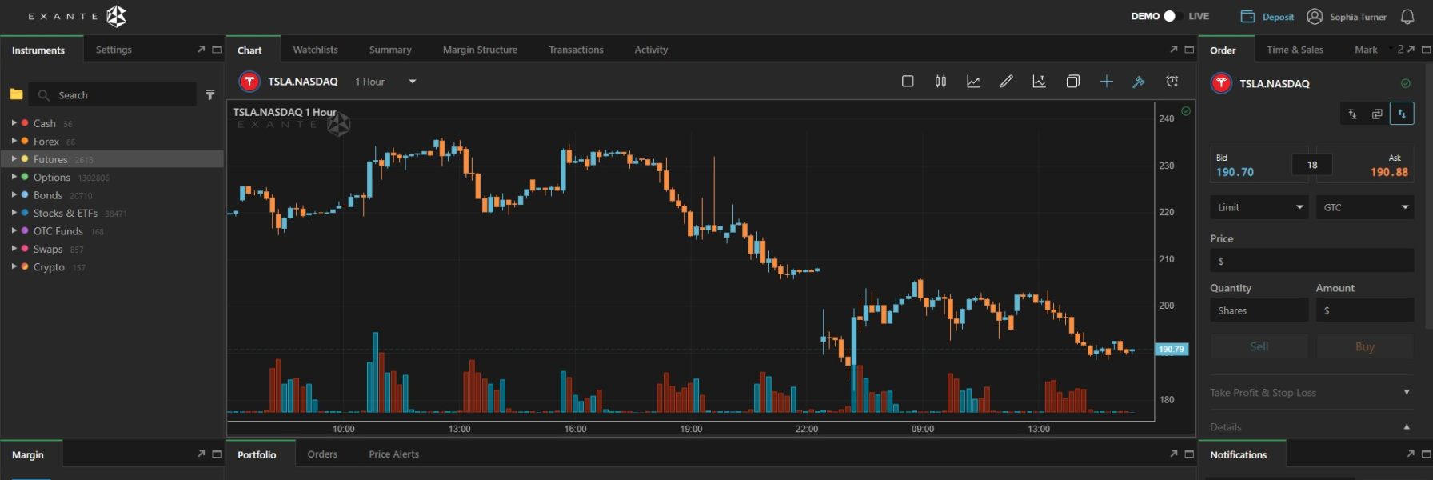Image resolution: width=1433 pixels, height=480 pixels.
Task: Select Futures row in instruments tree
Action: point(112,158)
